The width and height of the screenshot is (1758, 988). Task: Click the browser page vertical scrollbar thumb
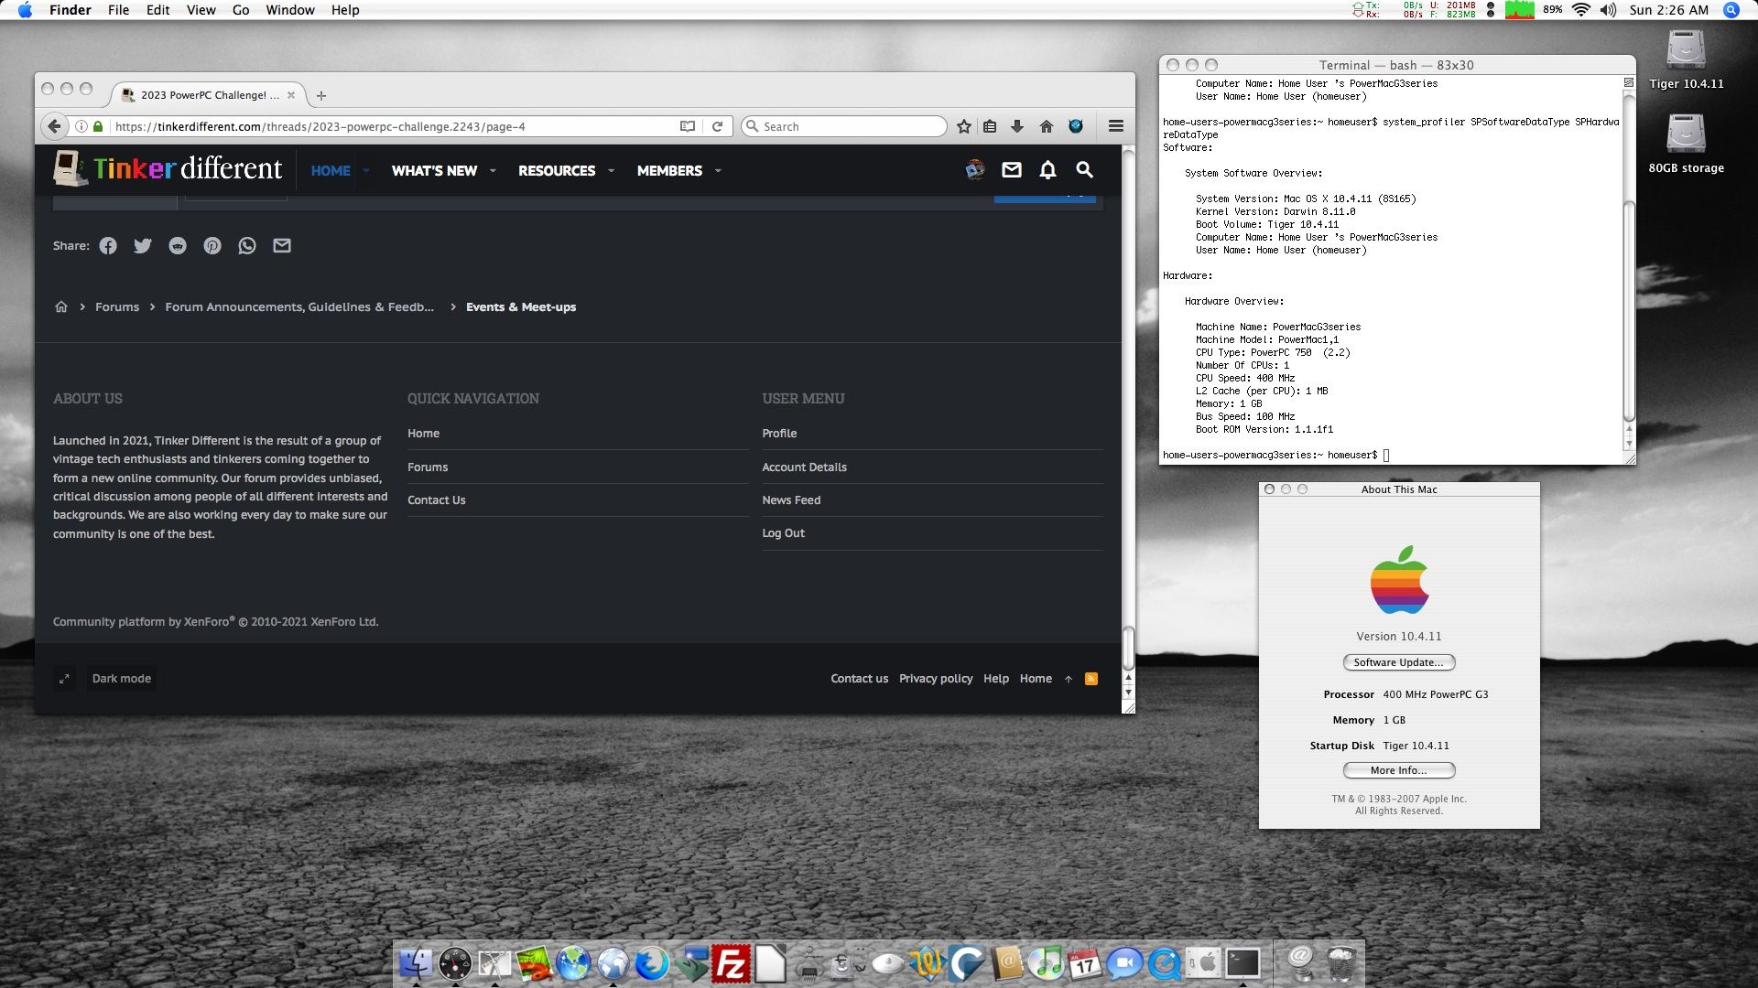click(1128, 647)
